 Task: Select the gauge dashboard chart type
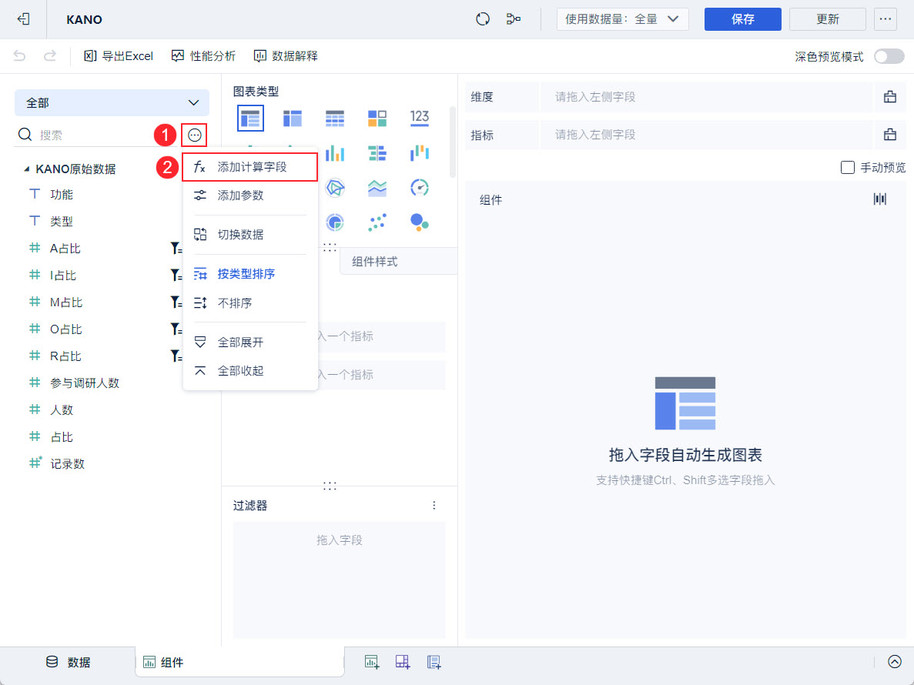click(420, 188)
